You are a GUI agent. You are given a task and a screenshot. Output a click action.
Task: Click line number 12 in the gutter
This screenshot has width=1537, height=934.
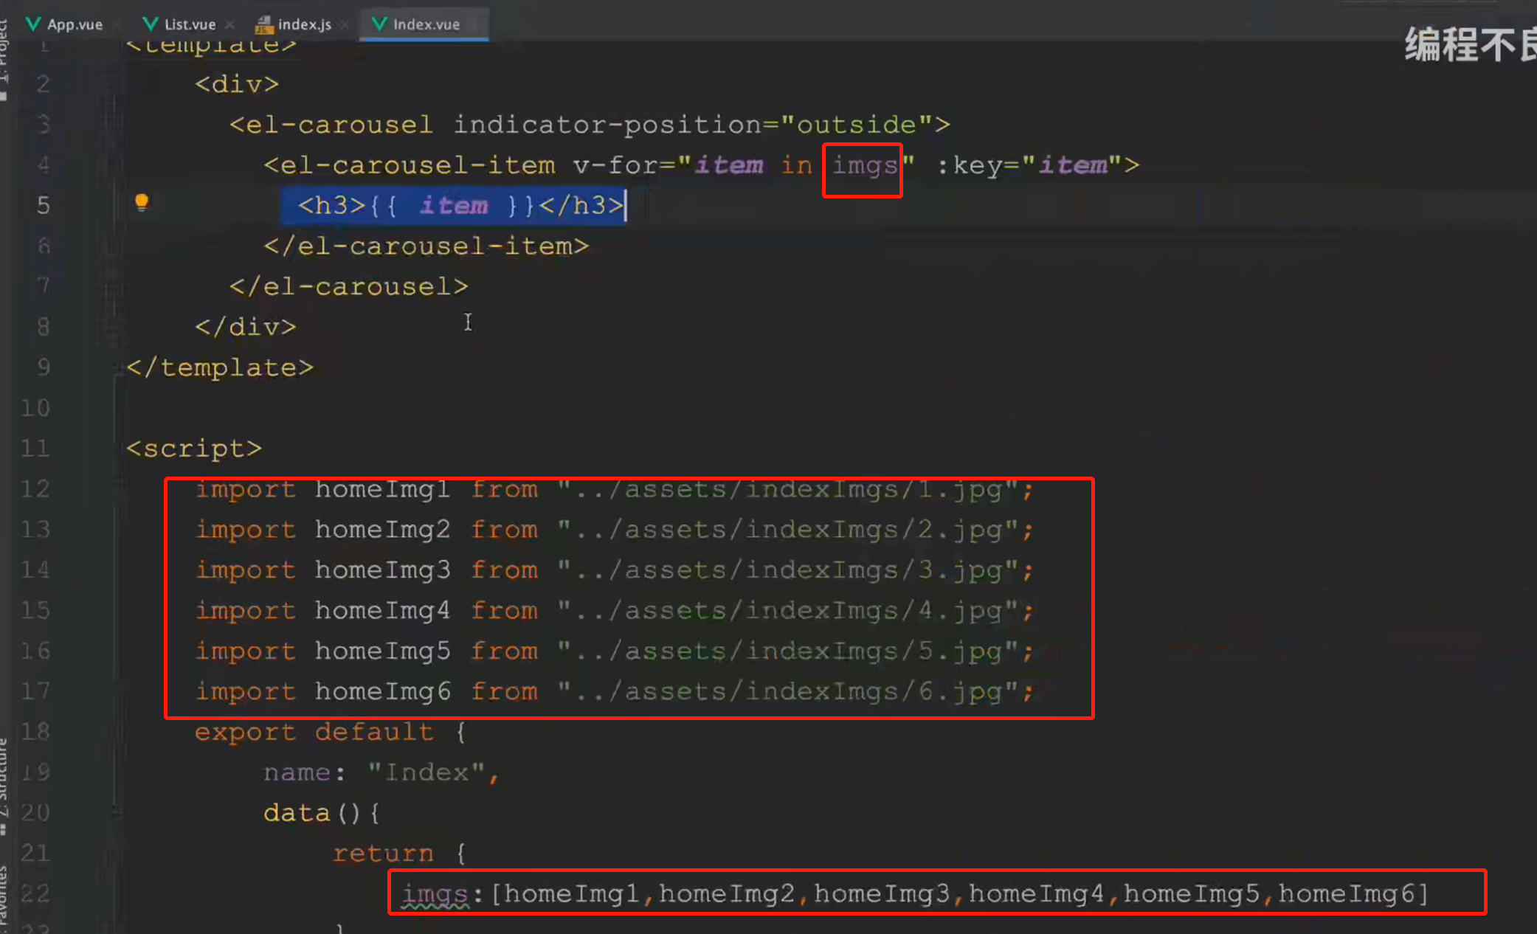35,488
